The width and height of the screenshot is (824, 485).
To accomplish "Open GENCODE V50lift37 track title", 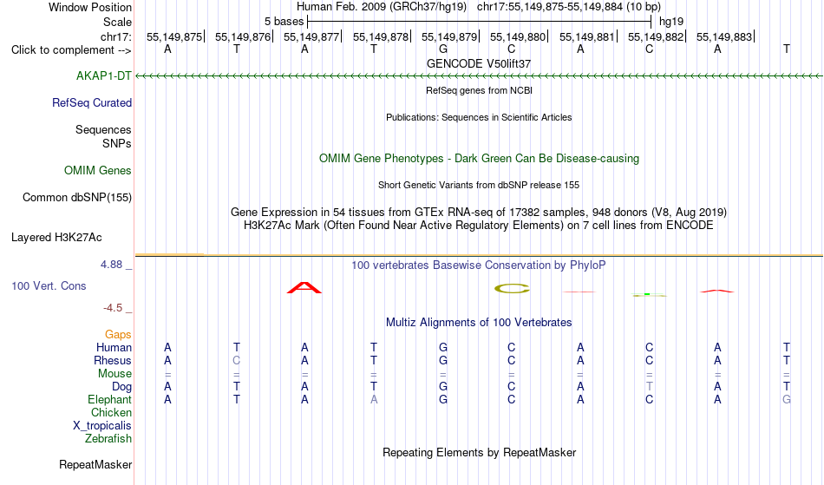I will coord(478,63).
